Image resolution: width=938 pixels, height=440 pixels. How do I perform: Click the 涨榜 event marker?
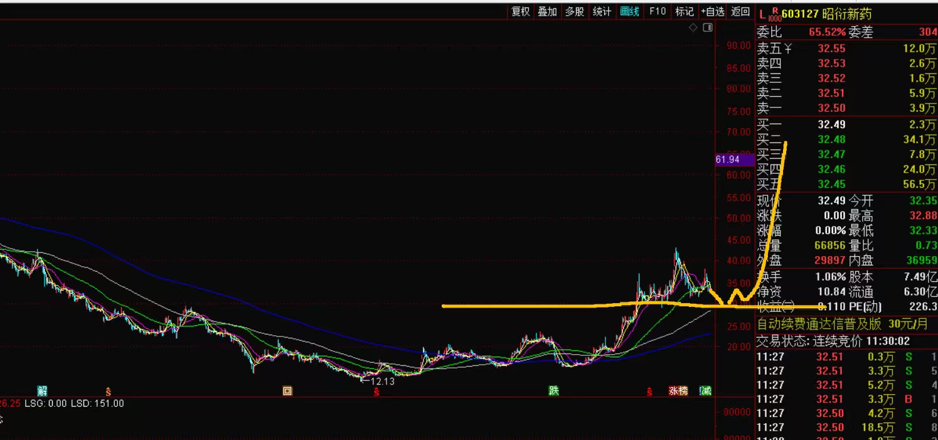(678, 390)
